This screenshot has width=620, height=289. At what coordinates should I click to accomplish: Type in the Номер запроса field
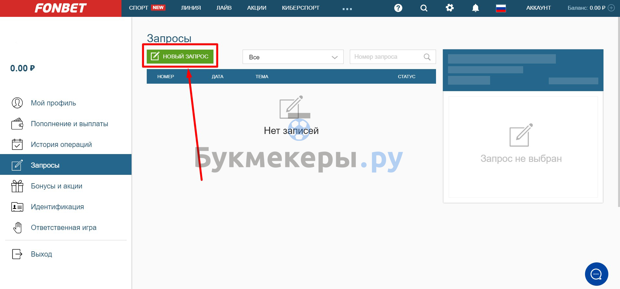pyautogui.click(x=387, y=57)
